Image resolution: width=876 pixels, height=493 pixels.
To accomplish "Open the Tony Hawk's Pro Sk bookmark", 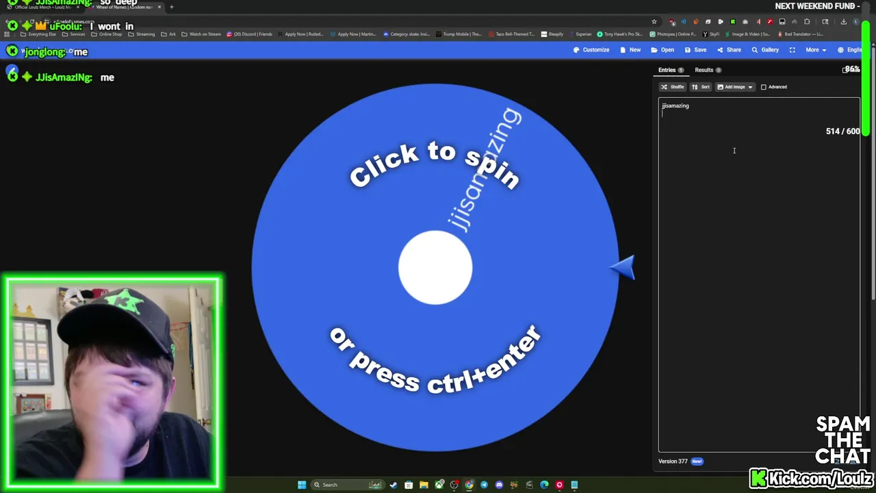I will point(619,34).
